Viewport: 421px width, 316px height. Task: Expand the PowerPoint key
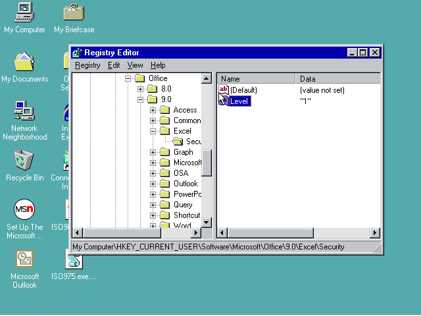coord(153,194)
